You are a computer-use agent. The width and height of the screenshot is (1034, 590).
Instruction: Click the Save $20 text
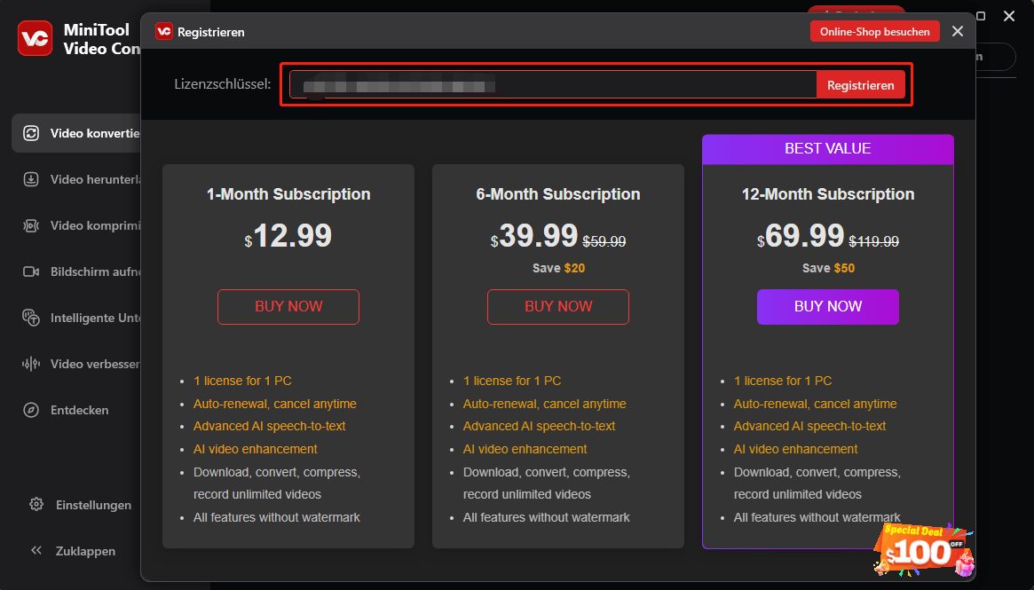pos(558,268)
